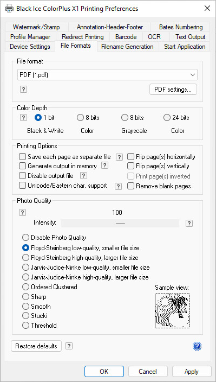Select Jarvis-Judice-Ninke high-quality dithering
216x382 pixels.
point(25,277)
